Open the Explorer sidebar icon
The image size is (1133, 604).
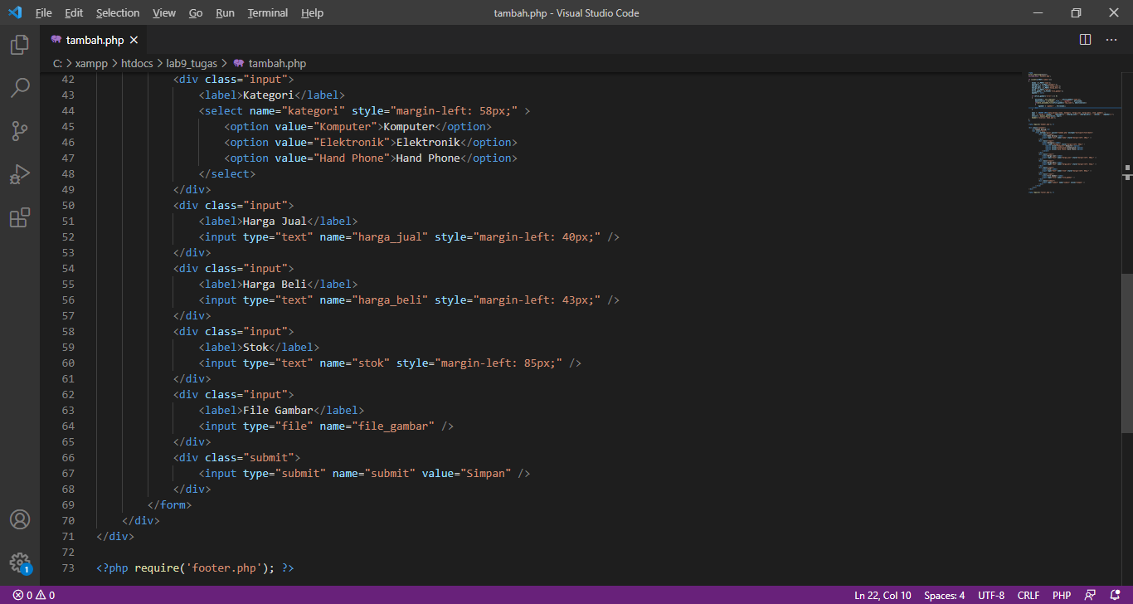20,46
